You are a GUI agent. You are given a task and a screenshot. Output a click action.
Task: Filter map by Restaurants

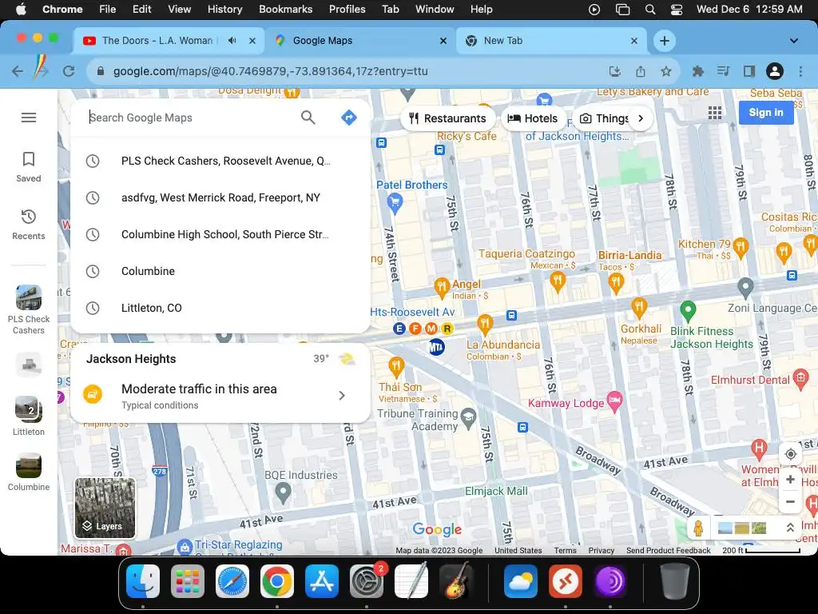click(x=447, y=118)
